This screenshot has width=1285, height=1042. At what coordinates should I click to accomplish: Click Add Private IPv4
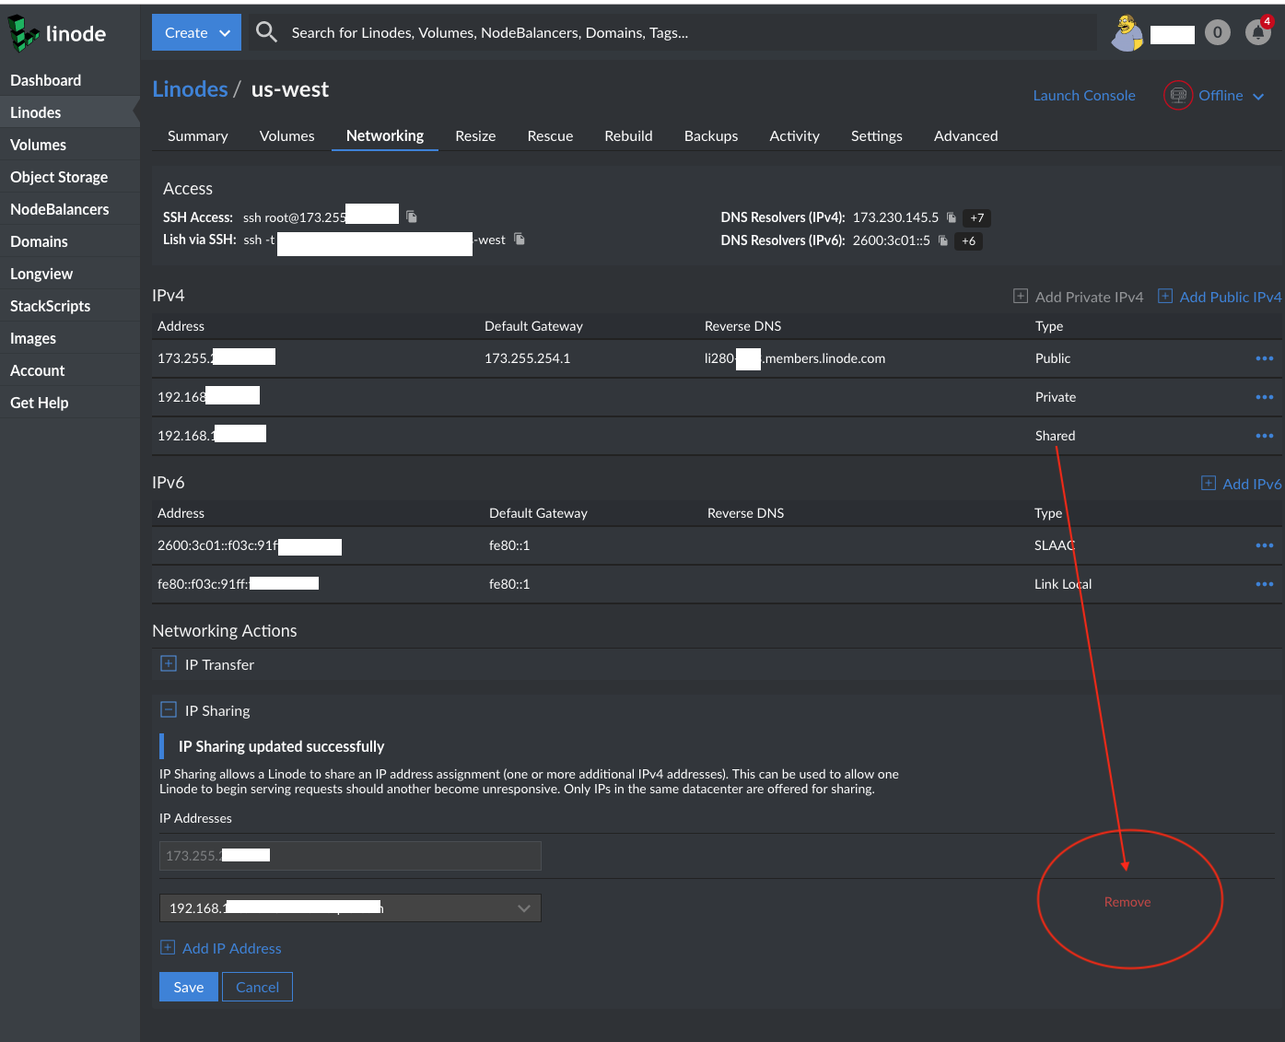coord(1079,297)
